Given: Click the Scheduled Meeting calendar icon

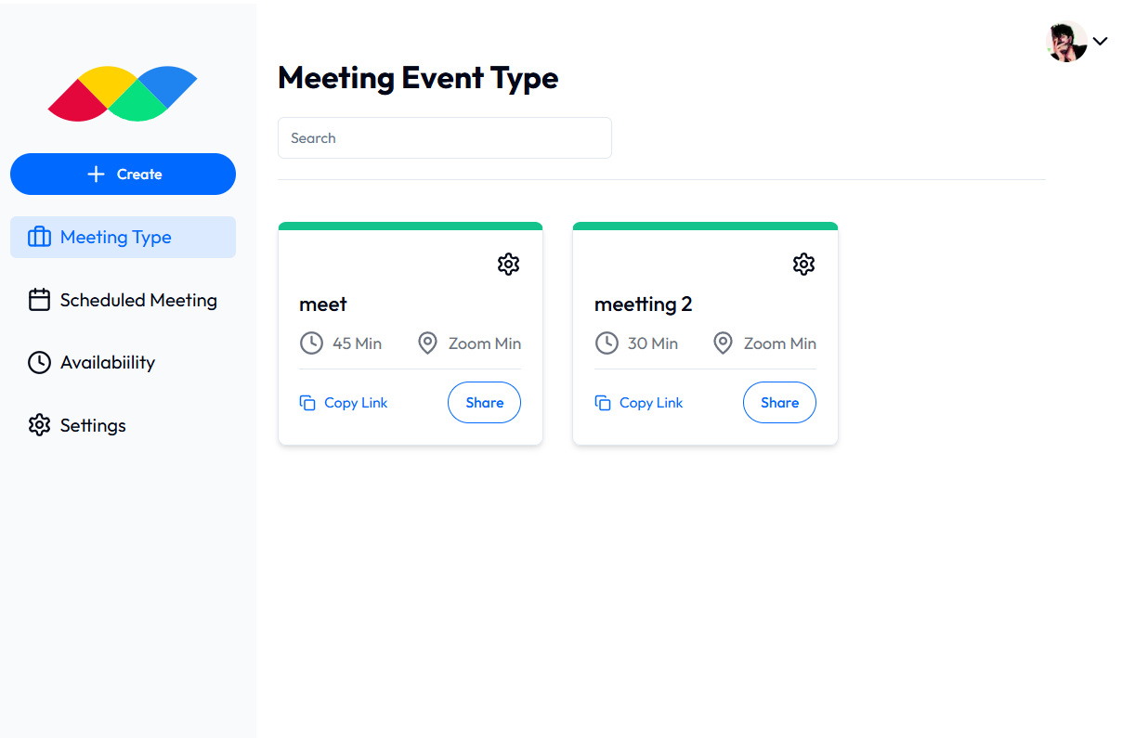Looking at the screenshot, I should tap(39, 300).
